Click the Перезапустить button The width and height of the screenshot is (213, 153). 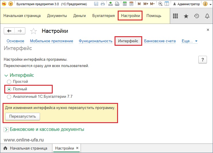(22, 116)
